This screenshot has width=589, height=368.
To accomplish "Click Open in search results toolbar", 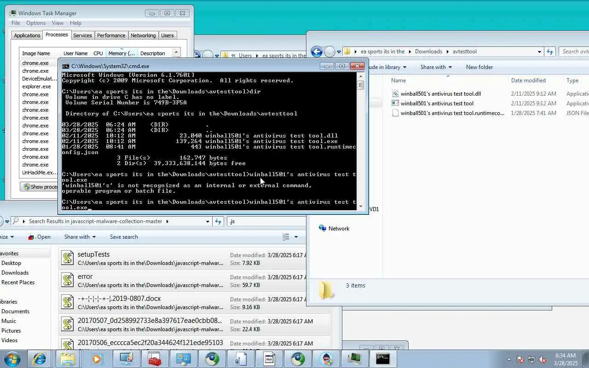I will (x=40, y=237).
